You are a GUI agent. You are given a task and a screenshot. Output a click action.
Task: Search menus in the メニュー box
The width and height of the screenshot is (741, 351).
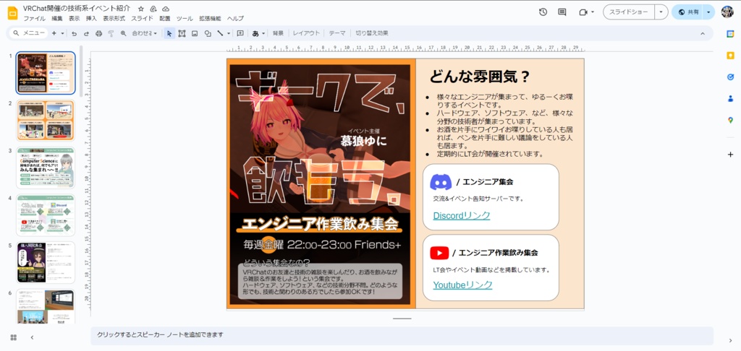[x=29, y=33]
